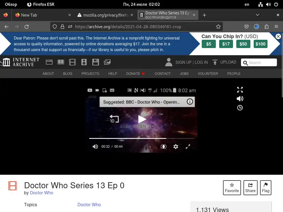Play the video with the center play button
Viewport: 283px width, 212px height.
pos(142,119)
